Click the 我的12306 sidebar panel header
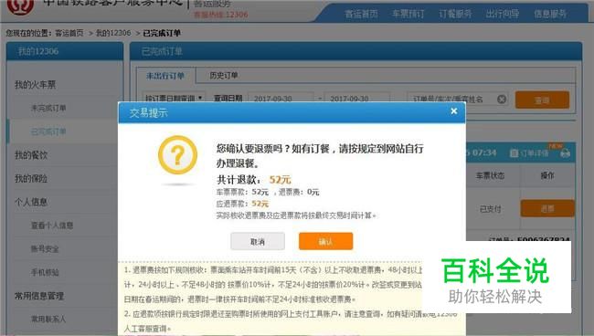This screenshot has width=594, height=336. pyautogui.click(x=65, y=51)
